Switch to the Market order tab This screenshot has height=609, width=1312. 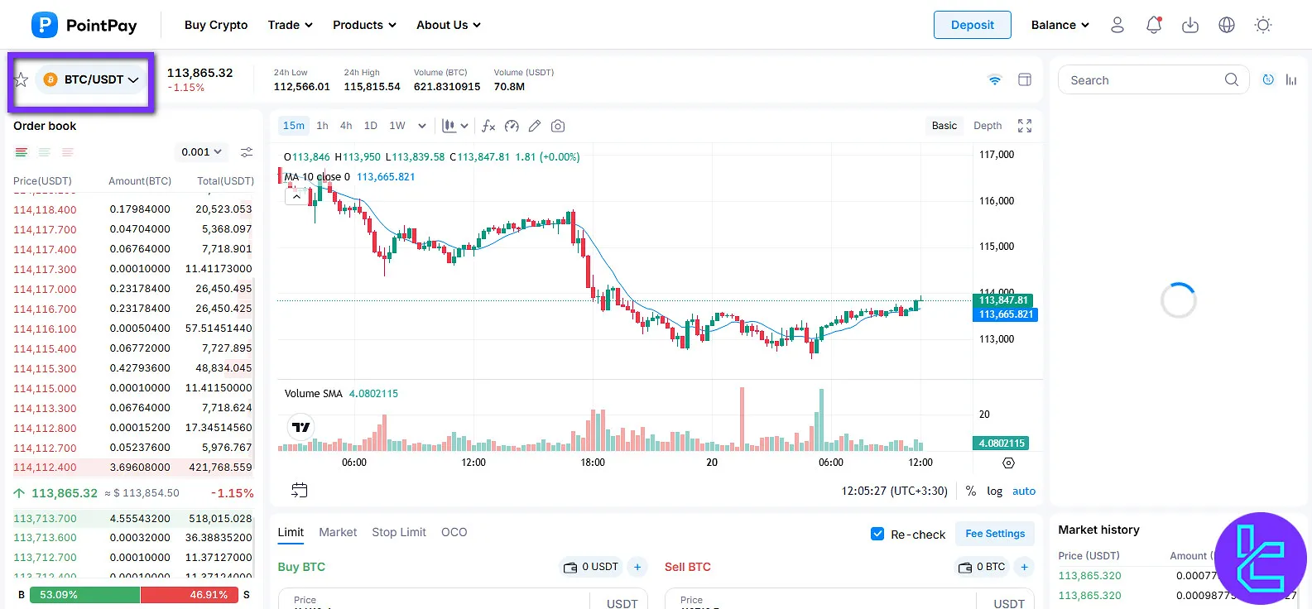[x=338, y=532]
